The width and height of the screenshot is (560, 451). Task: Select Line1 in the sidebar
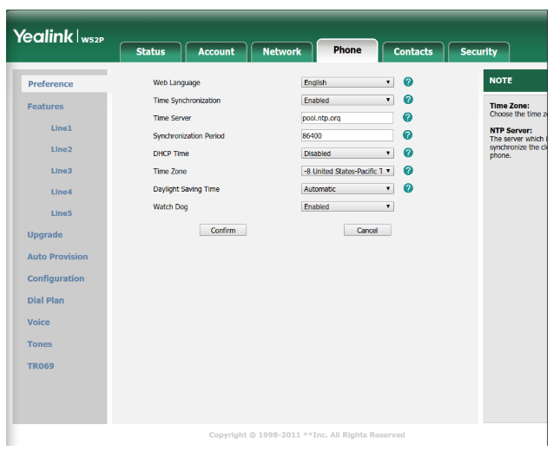tap(62, 128)
